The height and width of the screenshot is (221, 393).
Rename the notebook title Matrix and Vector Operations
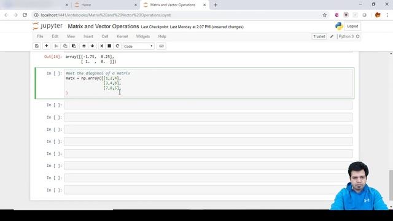coord(103,26)
